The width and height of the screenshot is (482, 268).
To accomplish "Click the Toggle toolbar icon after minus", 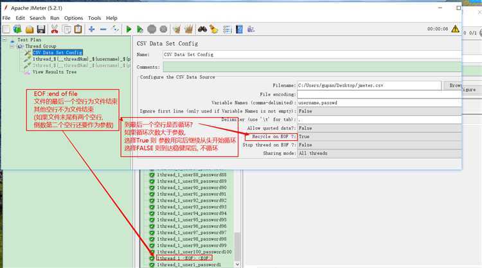I will coord(116,29).
